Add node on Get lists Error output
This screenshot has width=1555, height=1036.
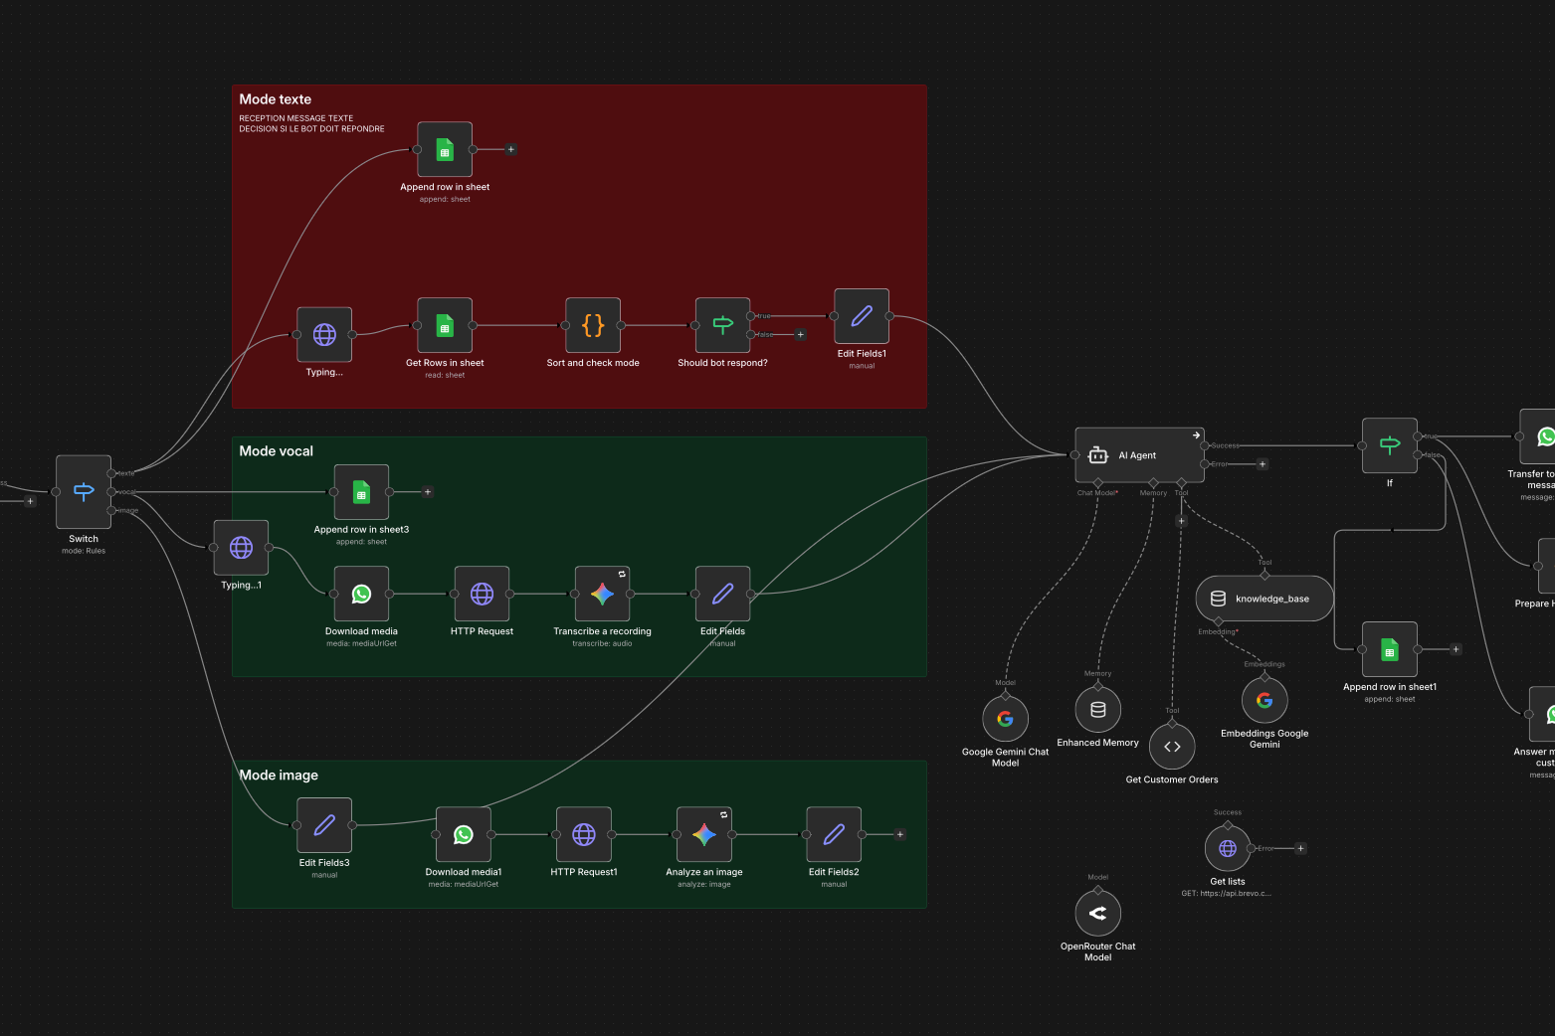tap(1300, 848)
